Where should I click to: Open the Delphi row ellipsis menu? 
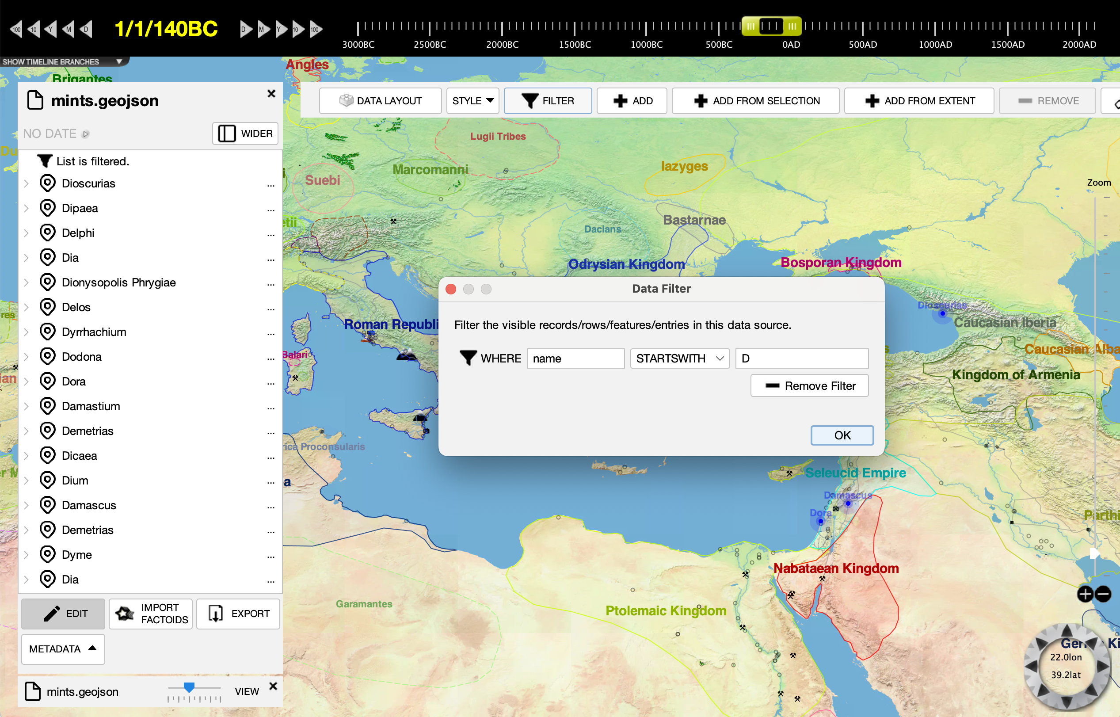point(271,233)
